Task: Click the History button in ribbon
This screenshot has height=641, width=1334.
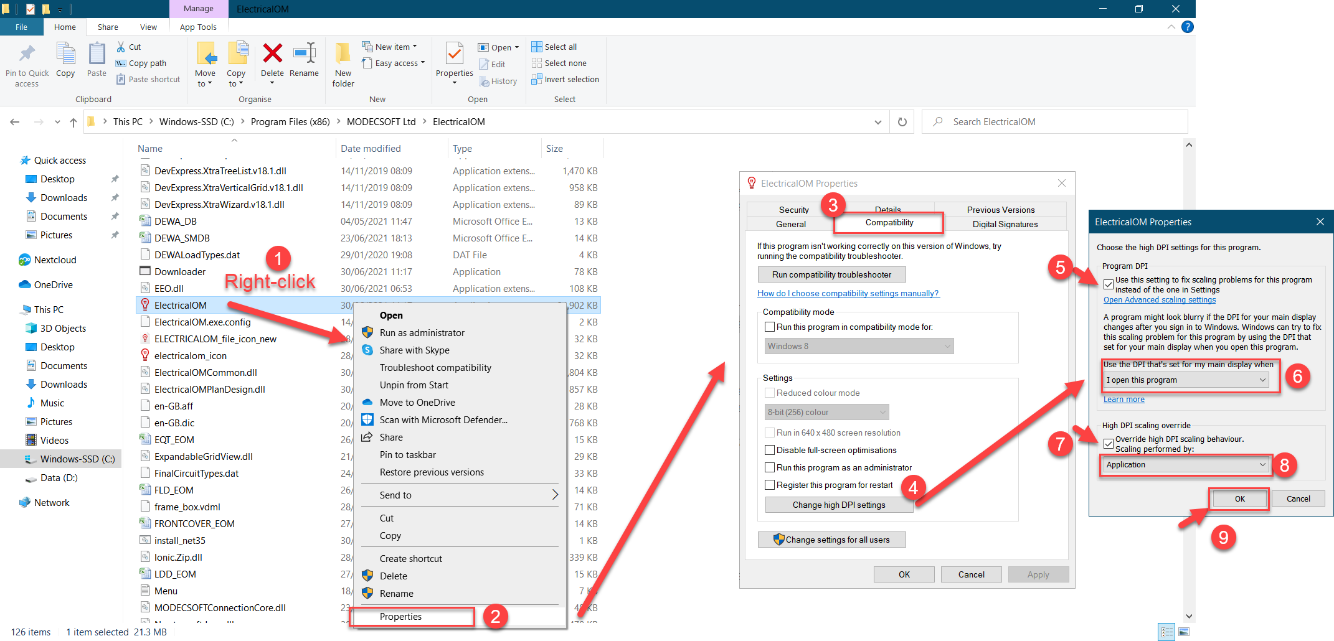Action: pyautogui.click(x=498, y=81)
